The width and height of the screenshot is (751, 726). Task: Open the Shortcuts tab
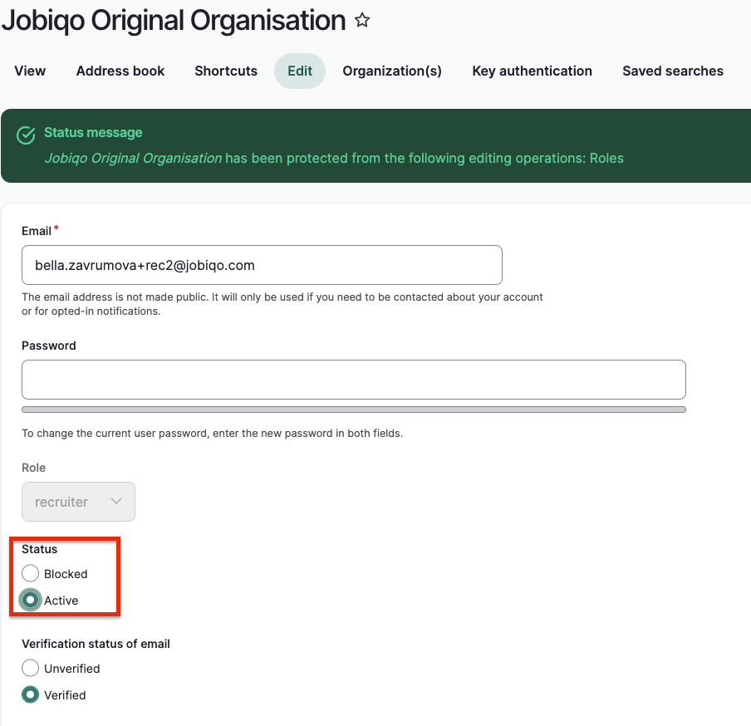point(226,71)
